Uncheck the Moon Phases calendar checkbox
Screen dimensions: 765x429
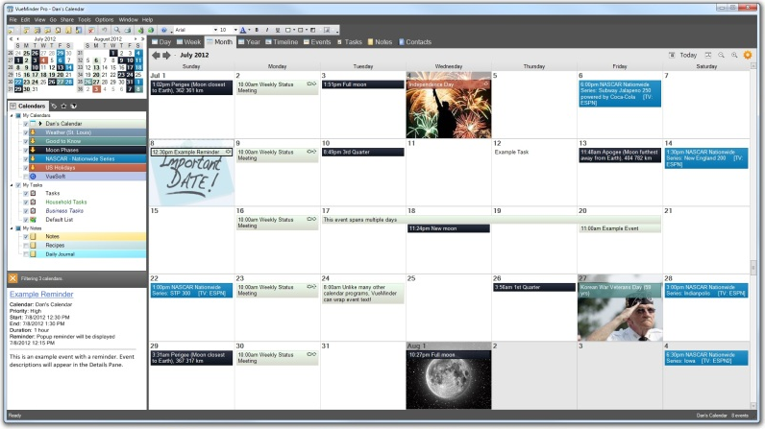(x=26, y=150)
